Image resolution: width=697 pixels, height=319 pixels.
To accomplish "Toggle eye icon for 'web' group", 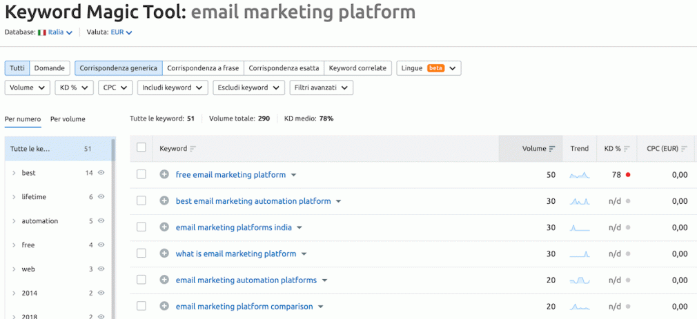I will tap(101, 269).
